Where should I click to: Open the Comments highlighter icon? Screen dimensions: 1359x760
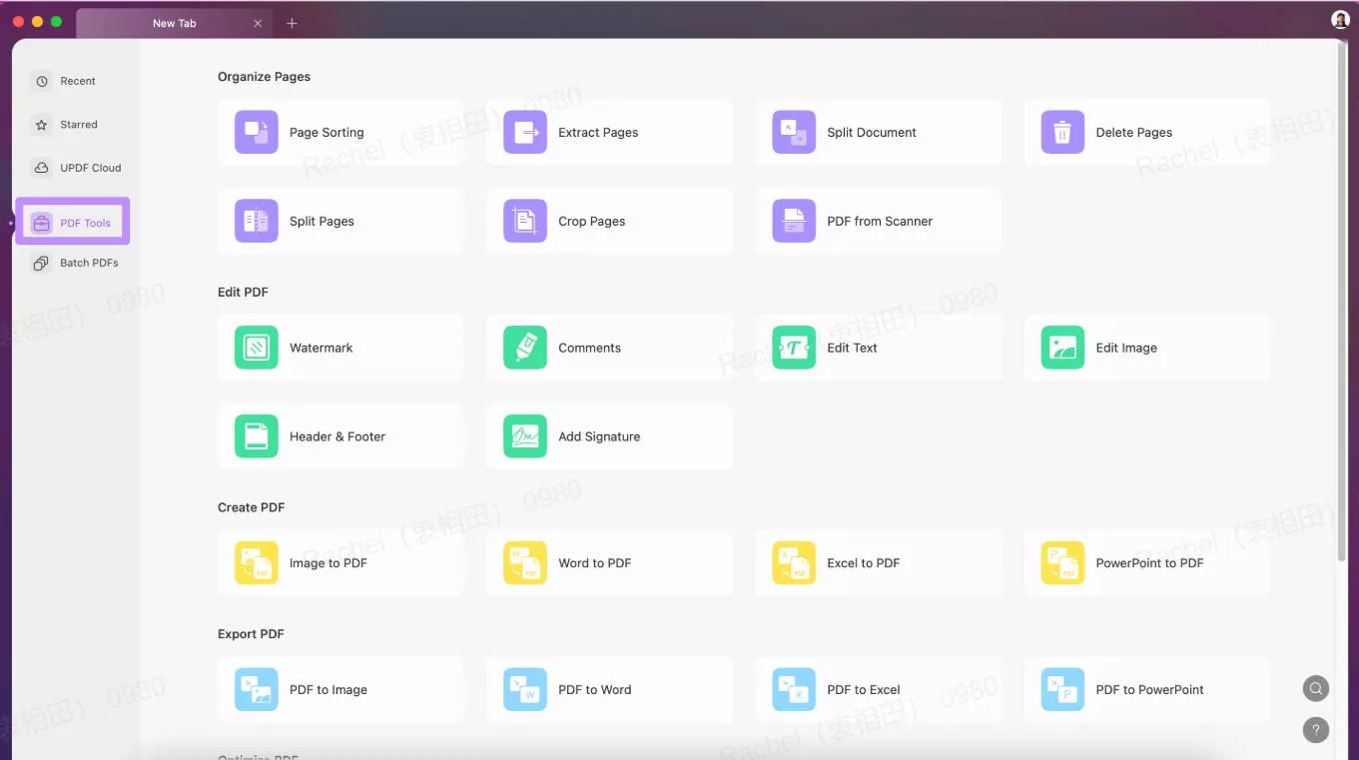click(x=524, y=348)
